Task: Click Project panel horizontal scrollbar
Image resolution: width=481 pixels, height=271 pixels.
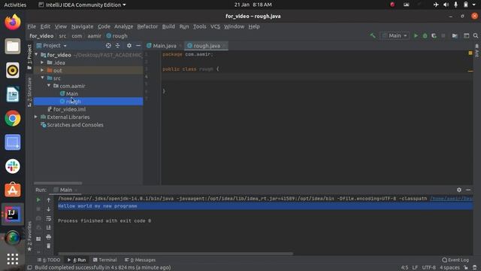Action: pyautogui.click(x=58, y=183)
